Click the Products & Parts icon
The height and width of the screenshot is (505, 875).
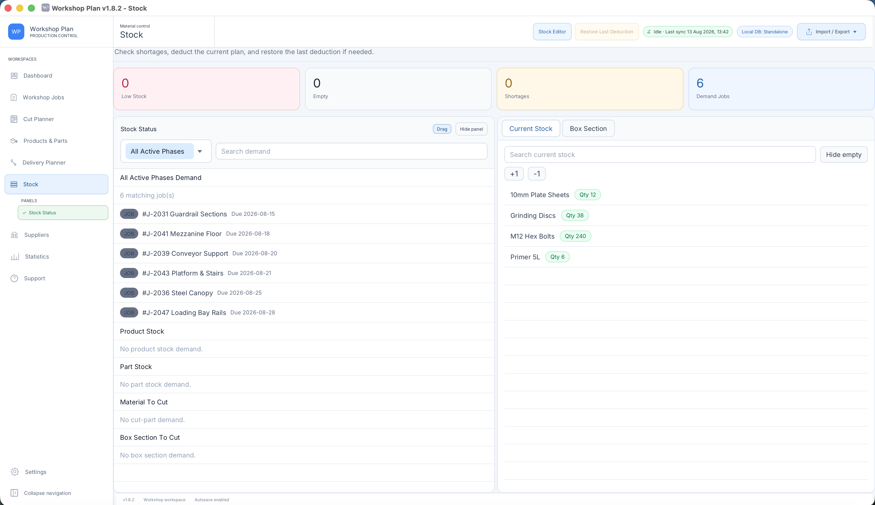(14, 141)
